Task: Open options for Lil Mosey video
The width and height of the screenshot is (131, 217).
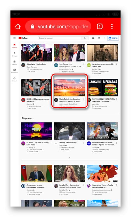Action: tap(51, 143)
